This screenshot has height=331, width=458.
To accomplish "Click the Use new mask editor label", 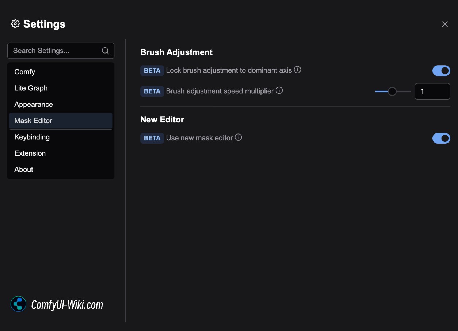I will click(199, 138).
